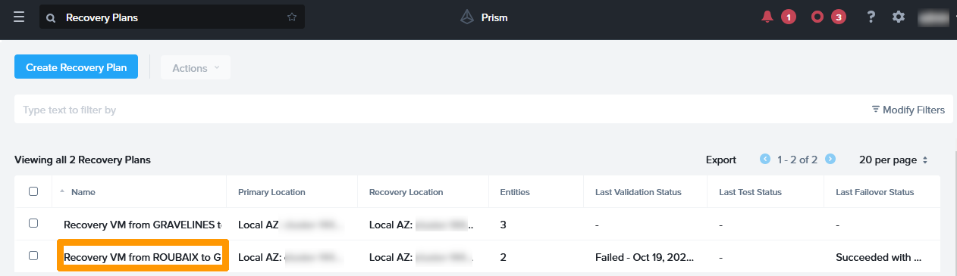Click the Entities column header

[515, 192]
